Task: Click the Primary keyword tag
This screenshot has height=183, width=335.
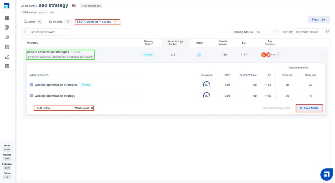Action: (x=86, y=85)
